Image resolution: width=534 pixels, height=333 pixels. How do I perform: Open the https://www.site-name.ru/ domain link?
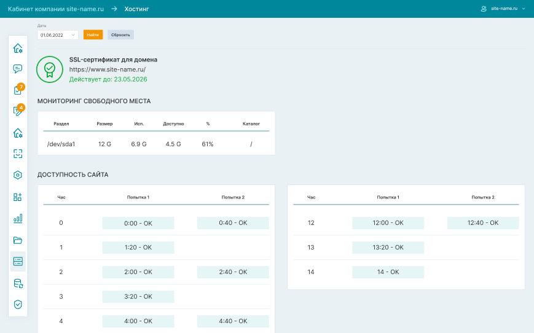pyautogui.click(x=108, y=69)
